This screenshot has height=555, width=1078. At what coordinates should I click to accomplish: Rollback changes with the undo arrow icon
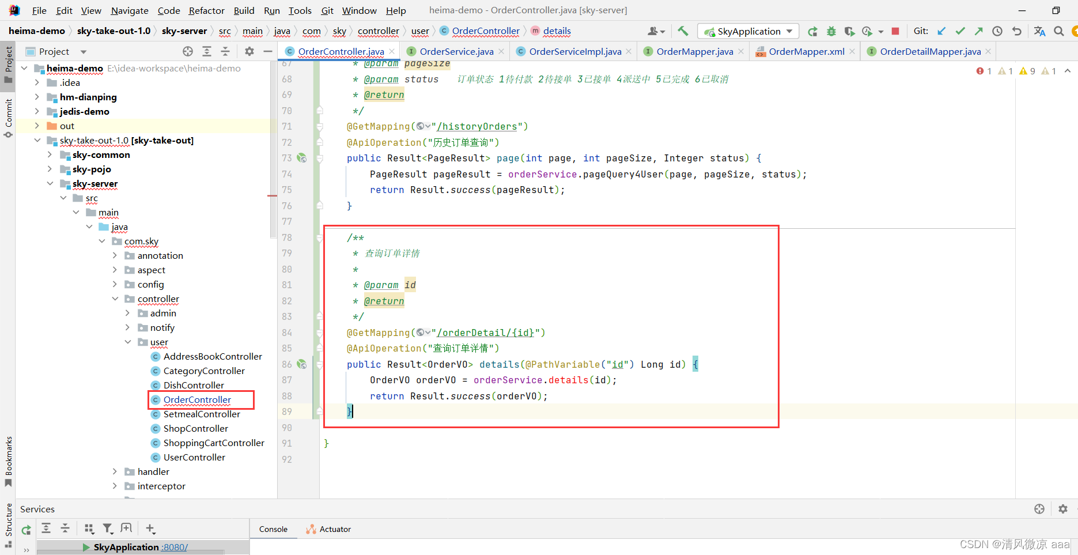pos(1016,31)
